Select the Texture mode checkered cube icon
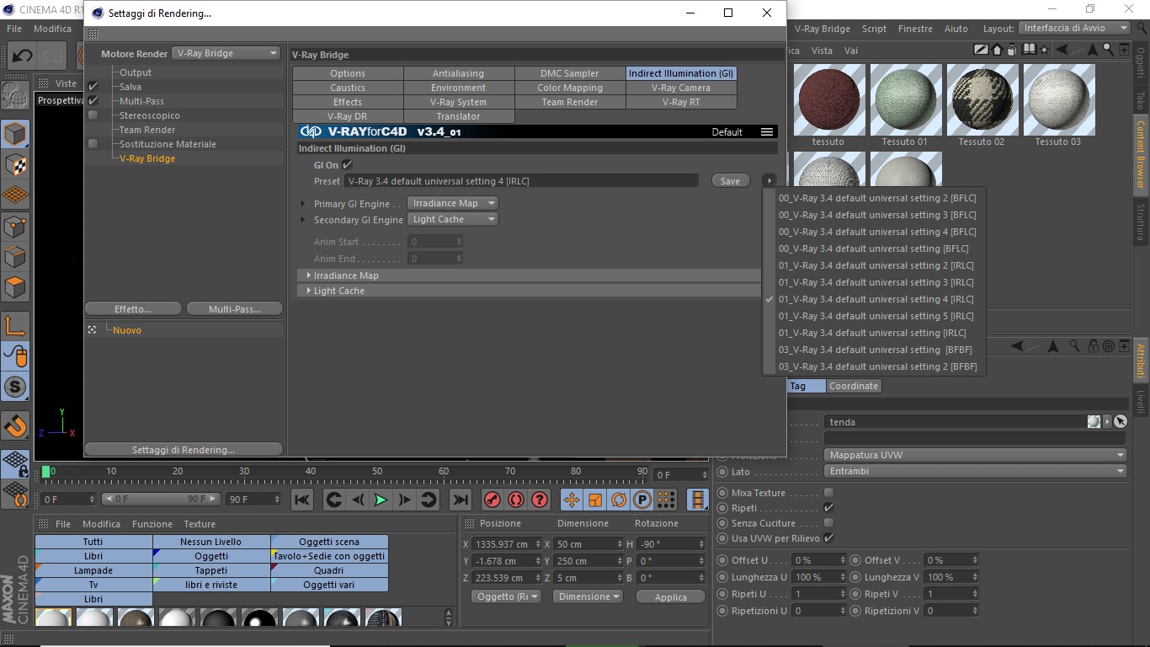The image size is (1150, 647). 15,164
